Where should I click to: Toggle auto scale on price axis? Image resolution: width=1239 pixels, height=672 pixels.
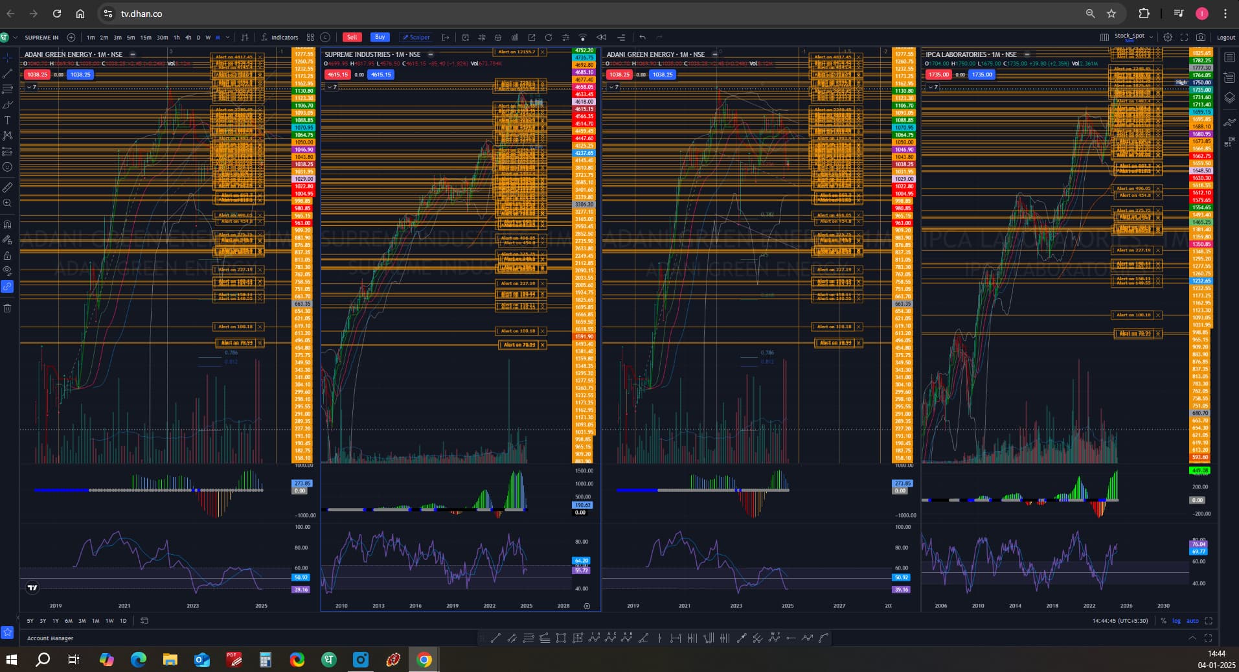pyautogui.click(x=1192, y=621)
